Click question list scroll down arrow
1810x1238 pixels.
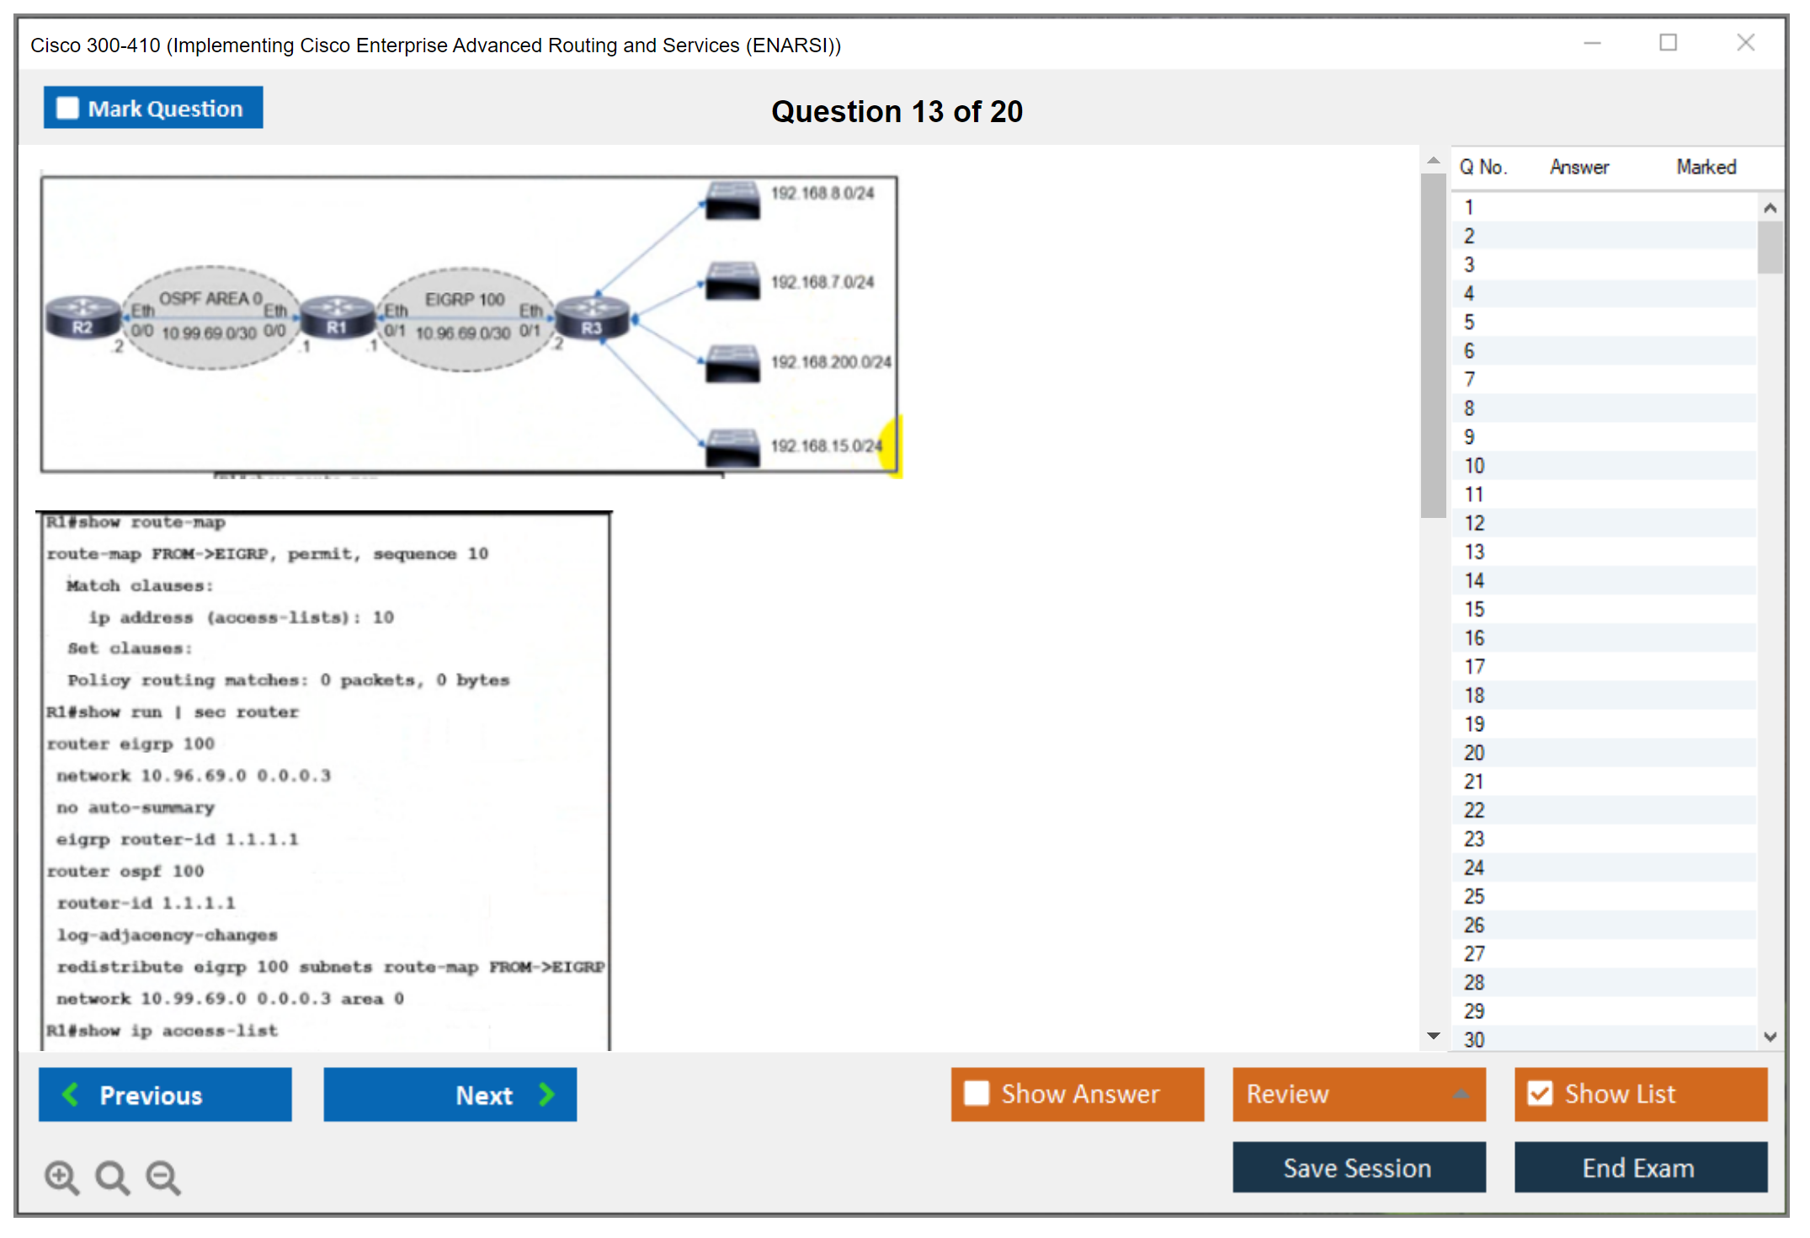point(1770,1037)
